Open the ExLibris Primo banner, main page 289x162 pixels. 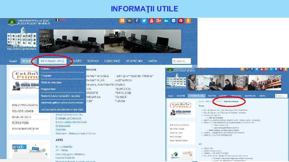tap(26, 75)
